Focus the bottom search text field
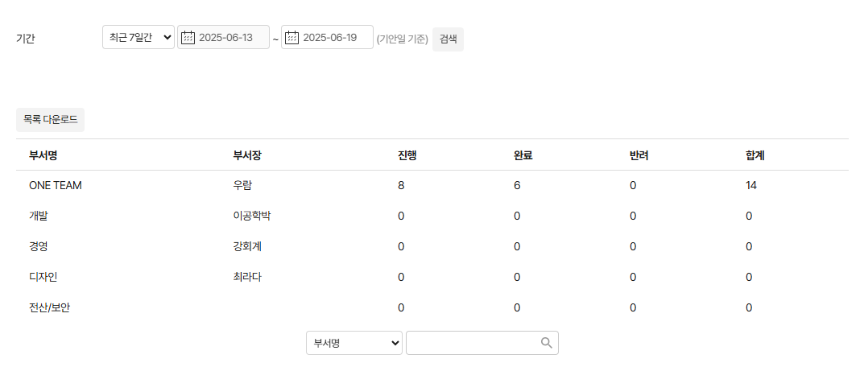This screenshot has height=367, width=860. [x=473, y=343]
